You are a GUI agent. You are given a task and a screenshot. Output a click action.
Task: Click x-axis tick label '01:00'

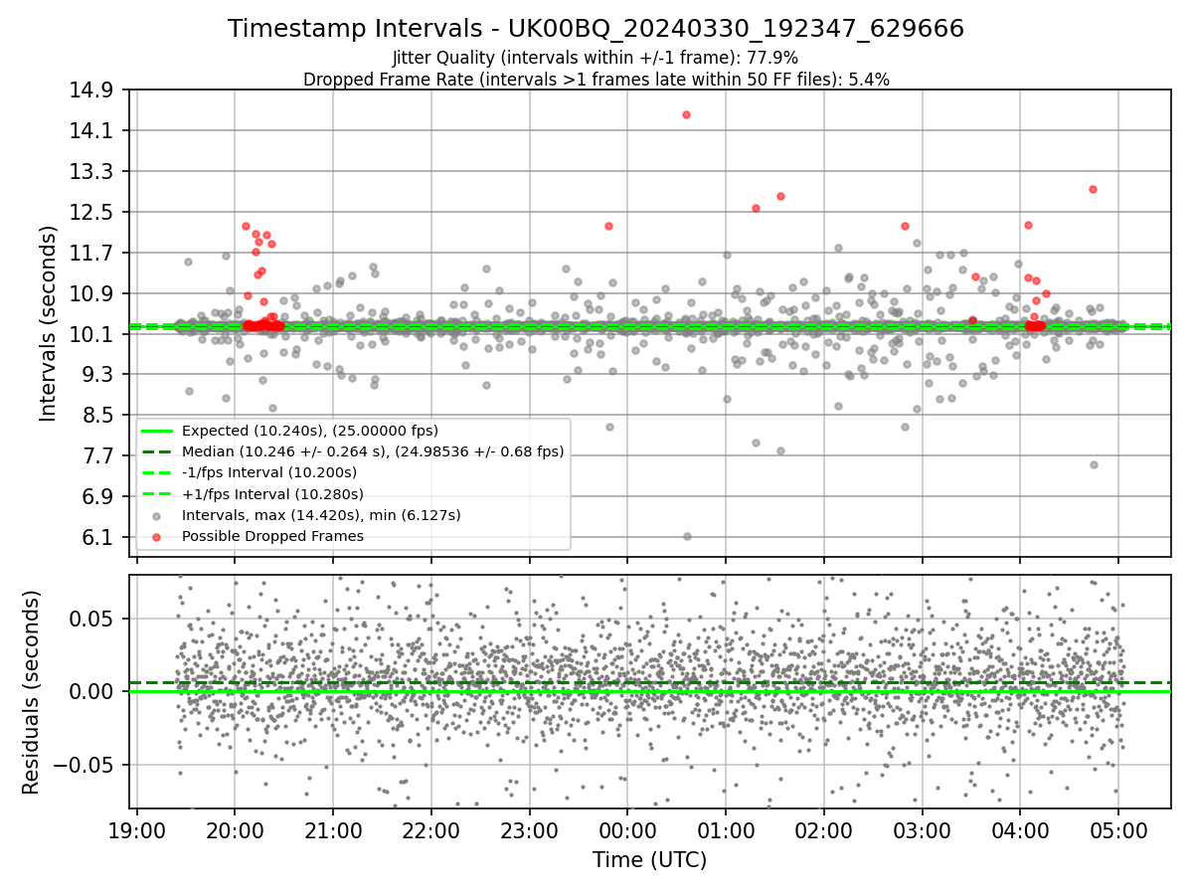click(726, 830)
